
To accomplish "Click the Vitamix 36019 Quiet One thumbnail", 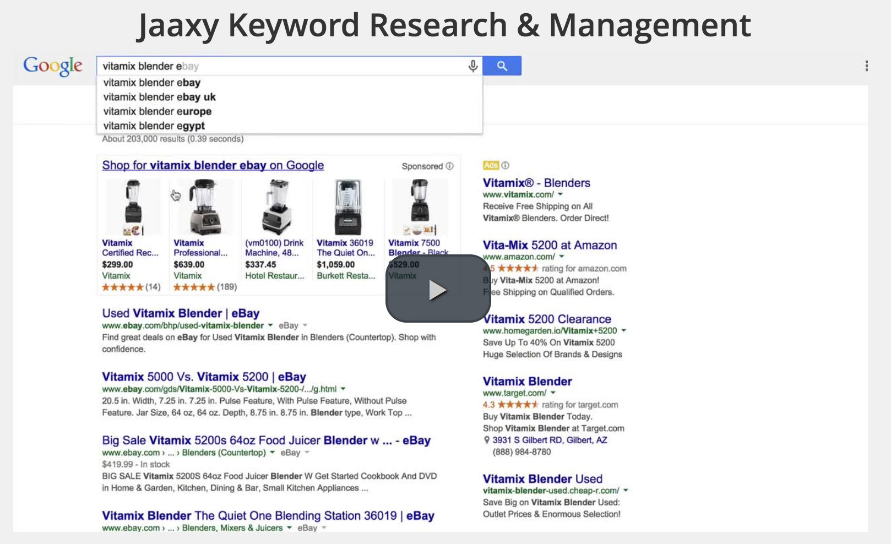I will 347,207.
